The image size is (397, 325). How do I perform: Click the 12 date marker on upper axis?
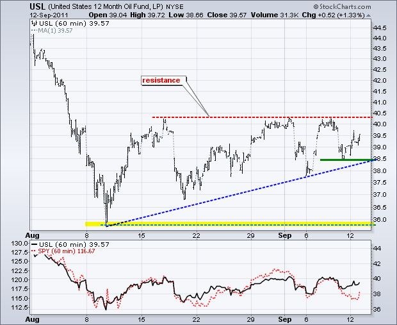coord(350,235)
